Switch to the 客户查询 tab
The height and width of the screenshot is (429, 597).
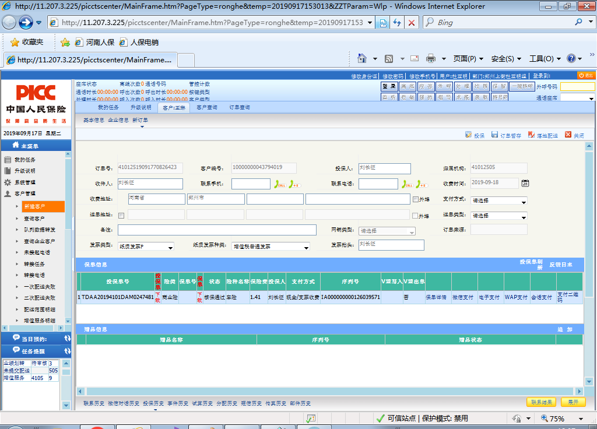point(207,108)
